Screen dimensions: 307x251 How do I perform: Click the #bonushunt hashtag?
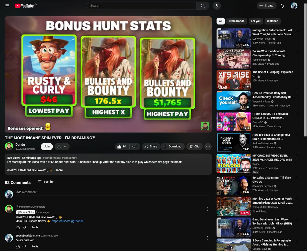coord(70,158)
